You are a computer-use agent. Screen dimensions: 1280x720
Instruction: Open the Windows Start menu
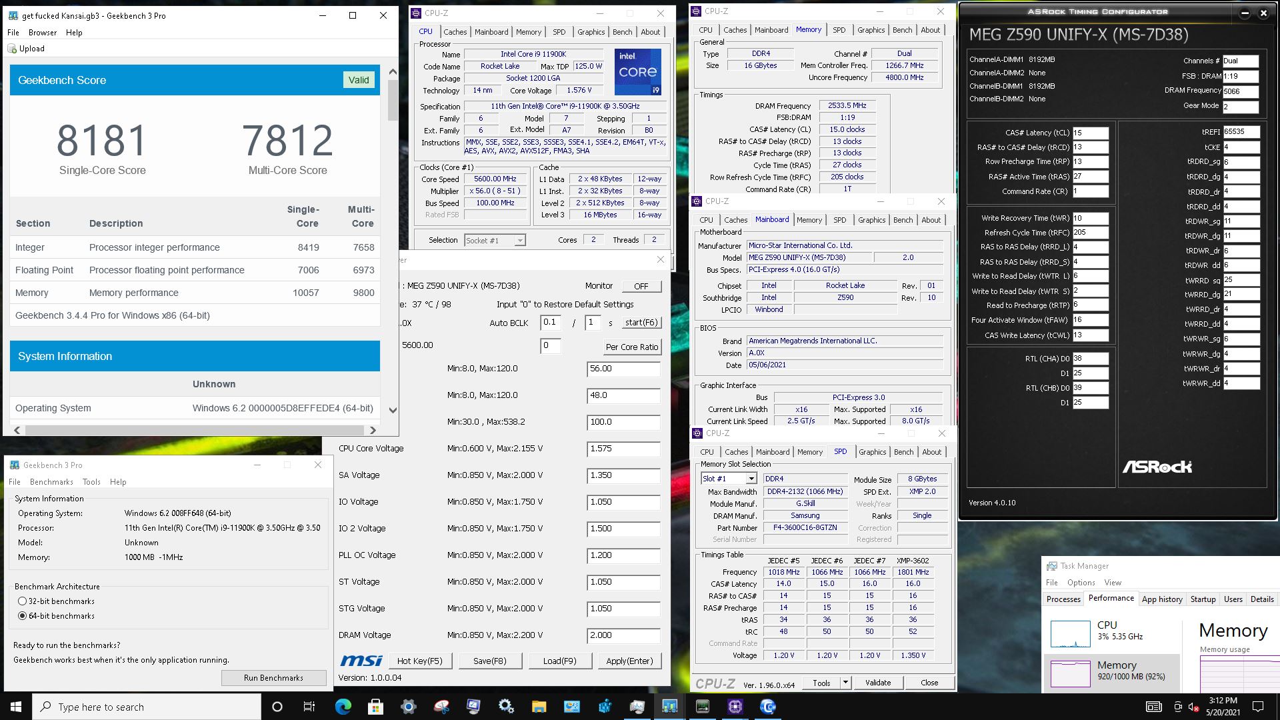[16, 707]
